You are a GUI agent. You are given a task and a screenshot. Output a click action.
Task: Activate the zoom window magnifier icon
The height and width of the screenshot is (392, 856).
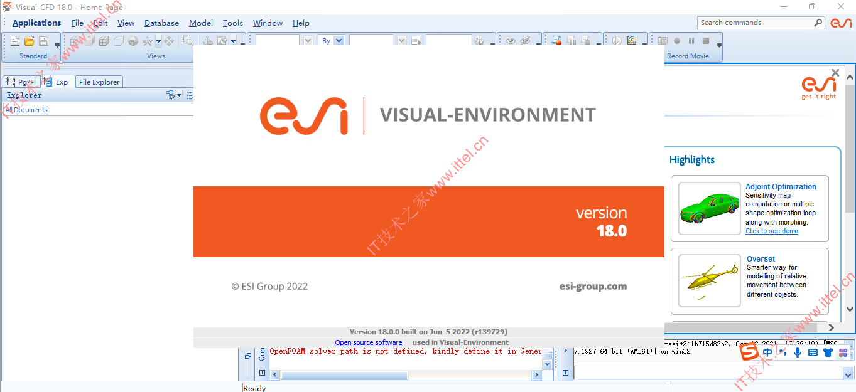click(188, 41)
